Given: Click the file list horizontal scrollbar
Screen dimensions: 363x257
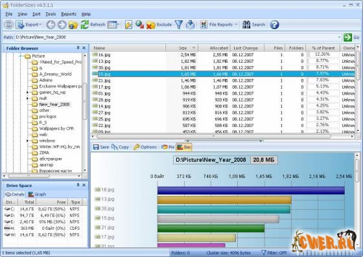Looking at the screenshot, I should tap(213, 137).
